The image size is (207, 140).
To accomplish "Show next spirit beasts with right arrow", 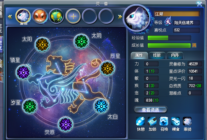I will [x=120, y=17].
